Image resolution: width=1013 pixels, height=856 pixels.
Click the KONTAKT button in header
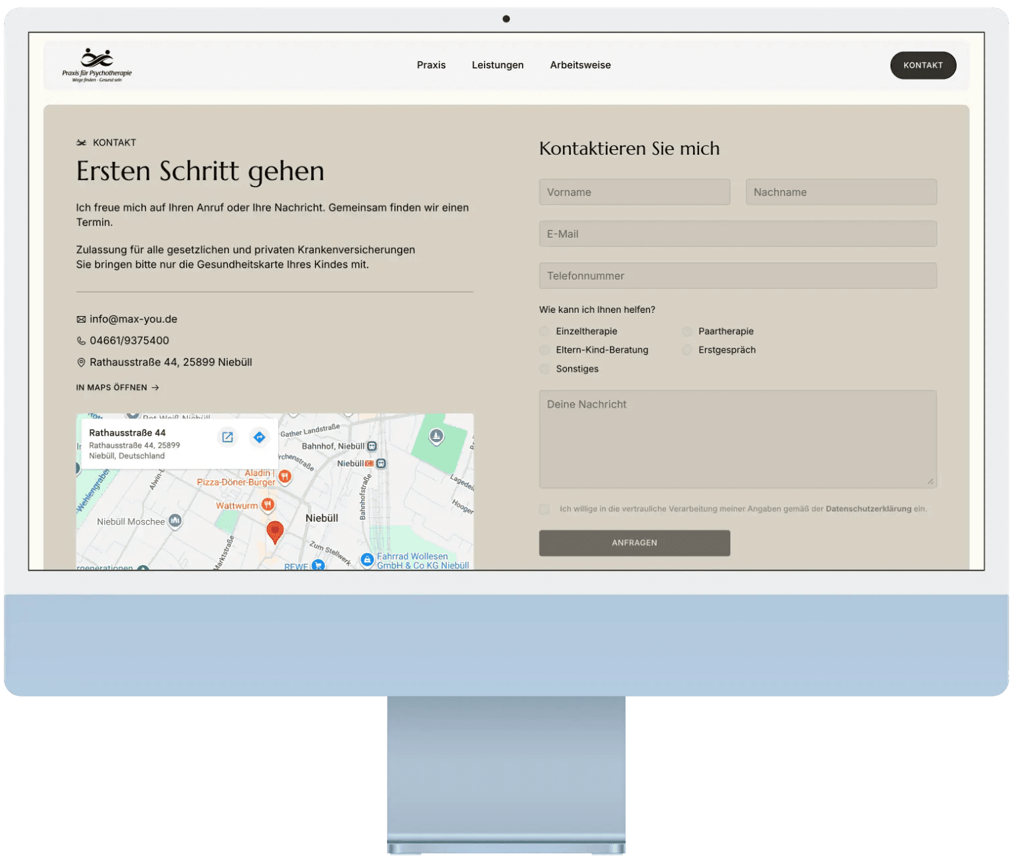pyautogui.click(x=922, y=65)
